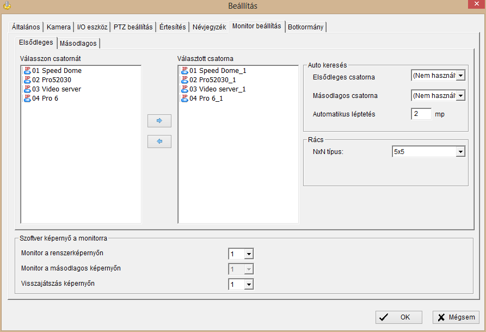Select the Monitor beállítás tab
The height and width of the screenshot is (332, 486).
257,26
